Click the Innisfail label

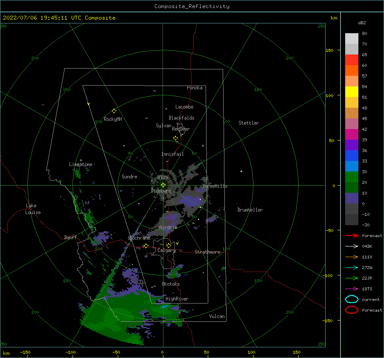click(172, 154)
